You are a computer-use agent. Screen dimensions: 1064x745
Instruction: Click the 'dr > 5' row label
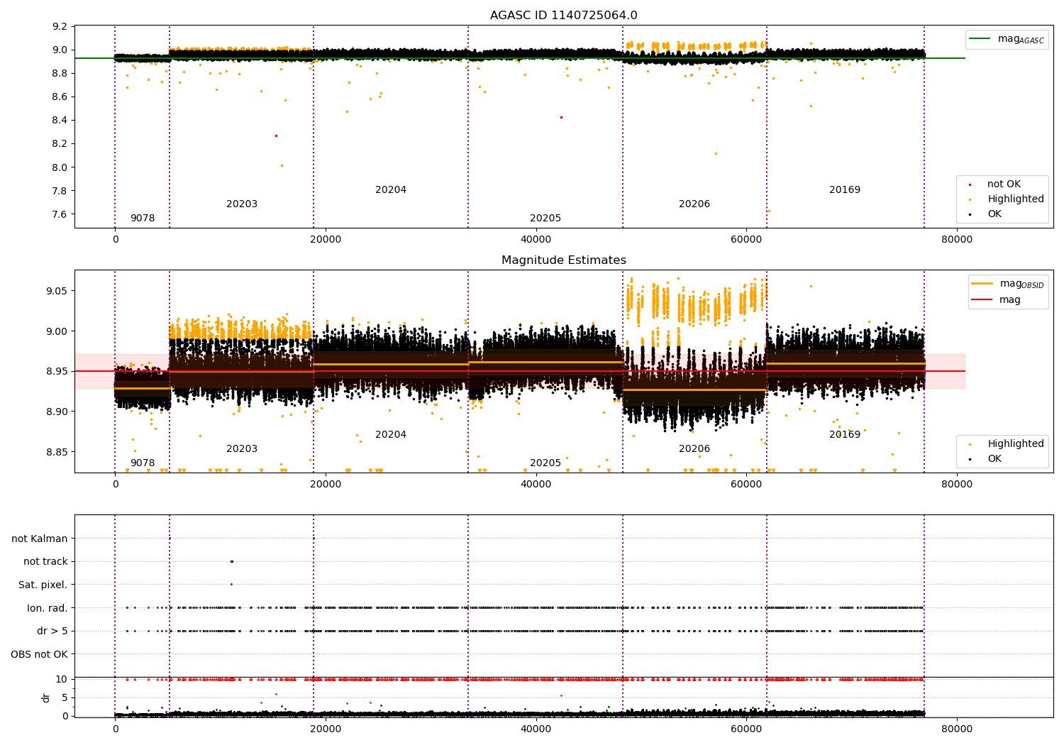coord(52,631)
